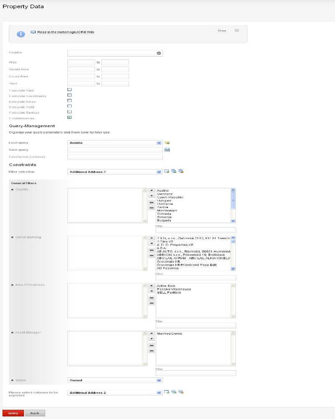Click the add arrow in the Asset Manager filter
The height and width of the screenshot is (419, 335).
(x=152, y=333)
